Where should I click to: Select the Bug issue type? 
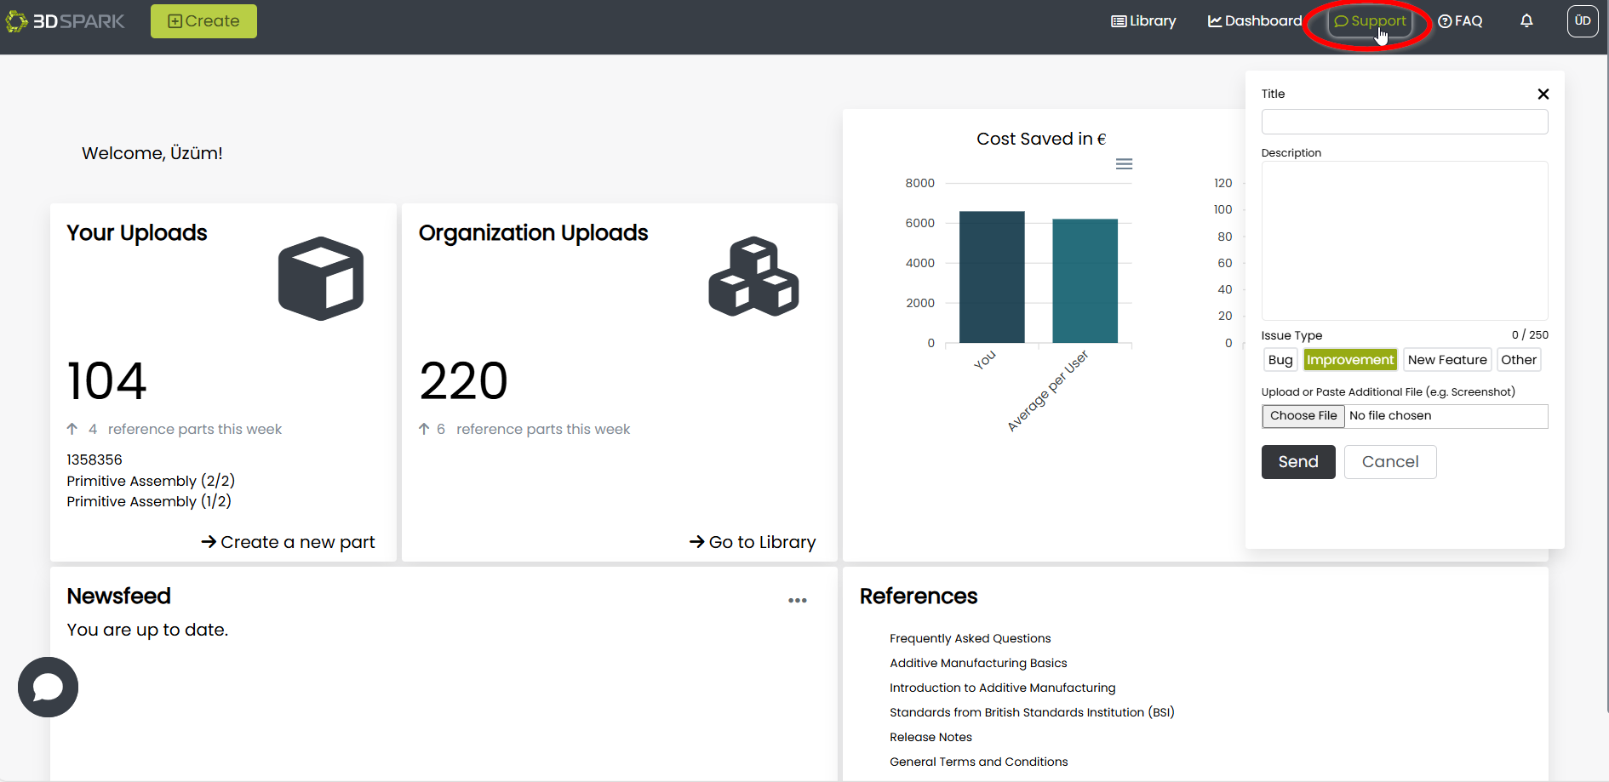point(1280,360)
